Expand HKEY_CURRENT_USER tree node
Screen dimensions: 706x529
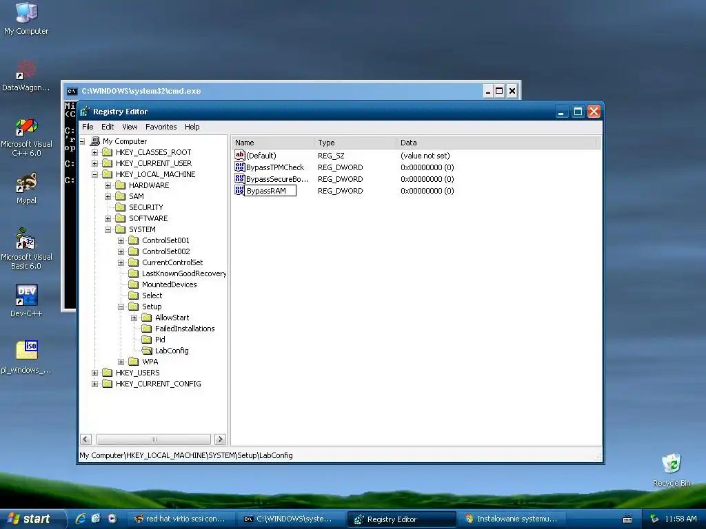(94, 163)
